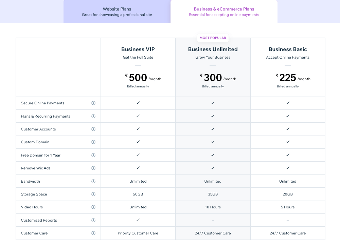
Task: Click the Plans & Recurring Payments label
Action: [46, 116]
